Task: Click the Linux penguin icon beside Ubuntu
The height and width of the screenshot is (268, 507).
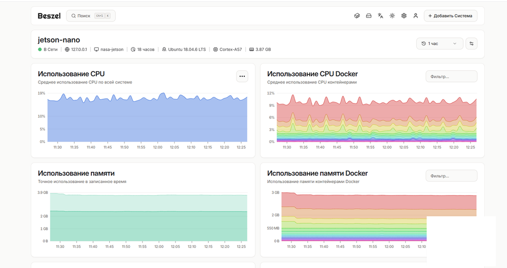Action: [x=164, y=49]
